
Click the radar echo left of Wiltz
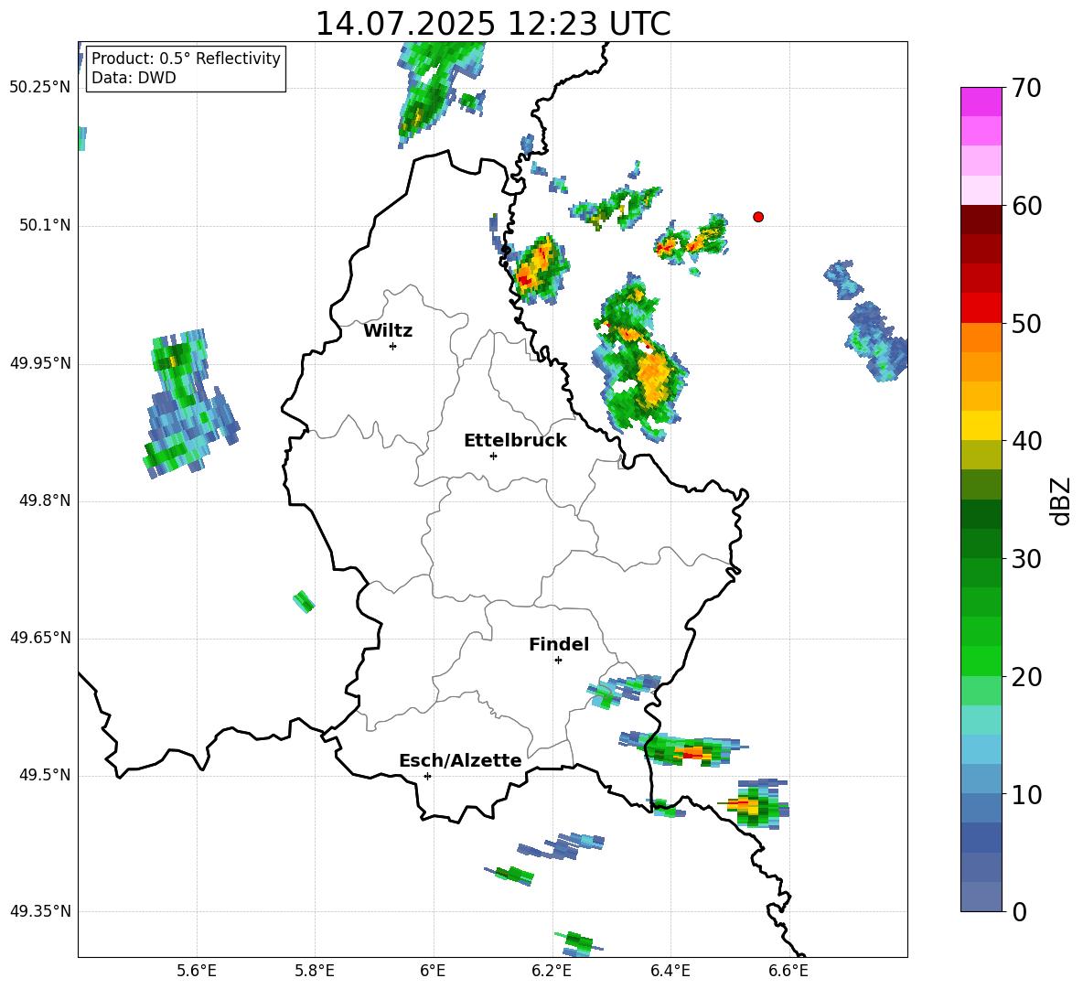tap(190, 404)
